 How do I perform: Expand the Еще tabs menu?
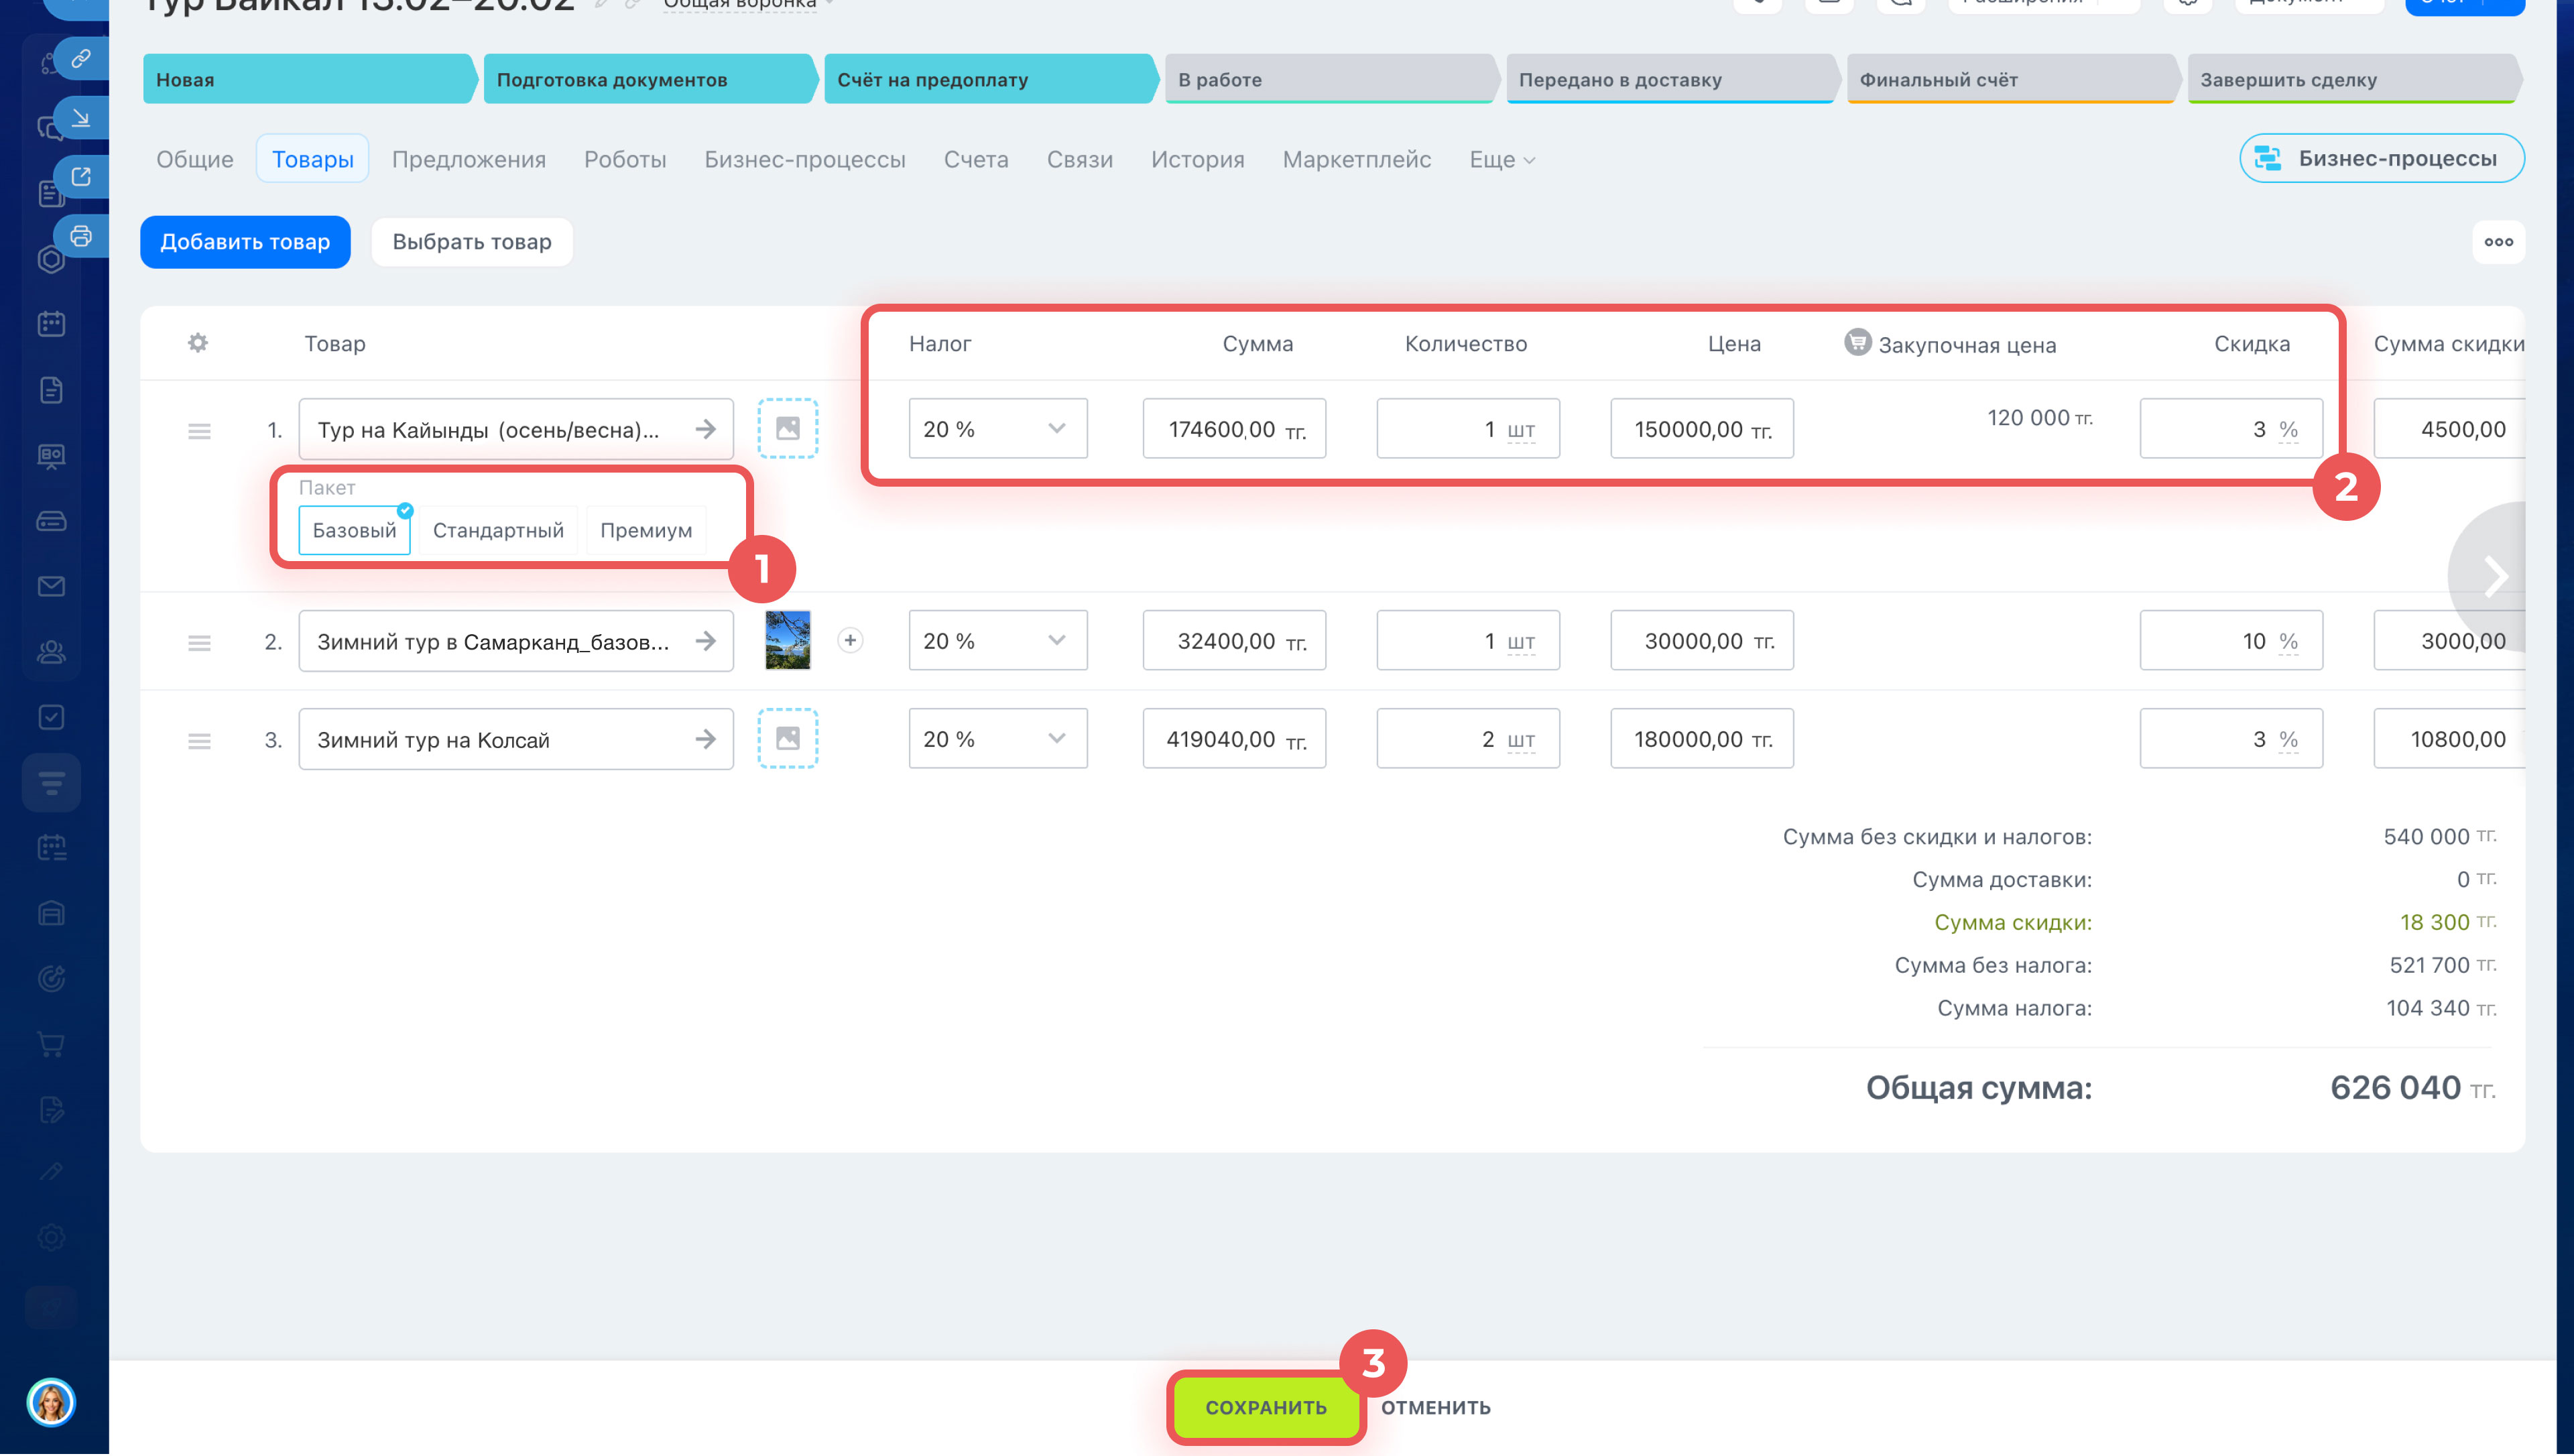(x=1501, y=160)
